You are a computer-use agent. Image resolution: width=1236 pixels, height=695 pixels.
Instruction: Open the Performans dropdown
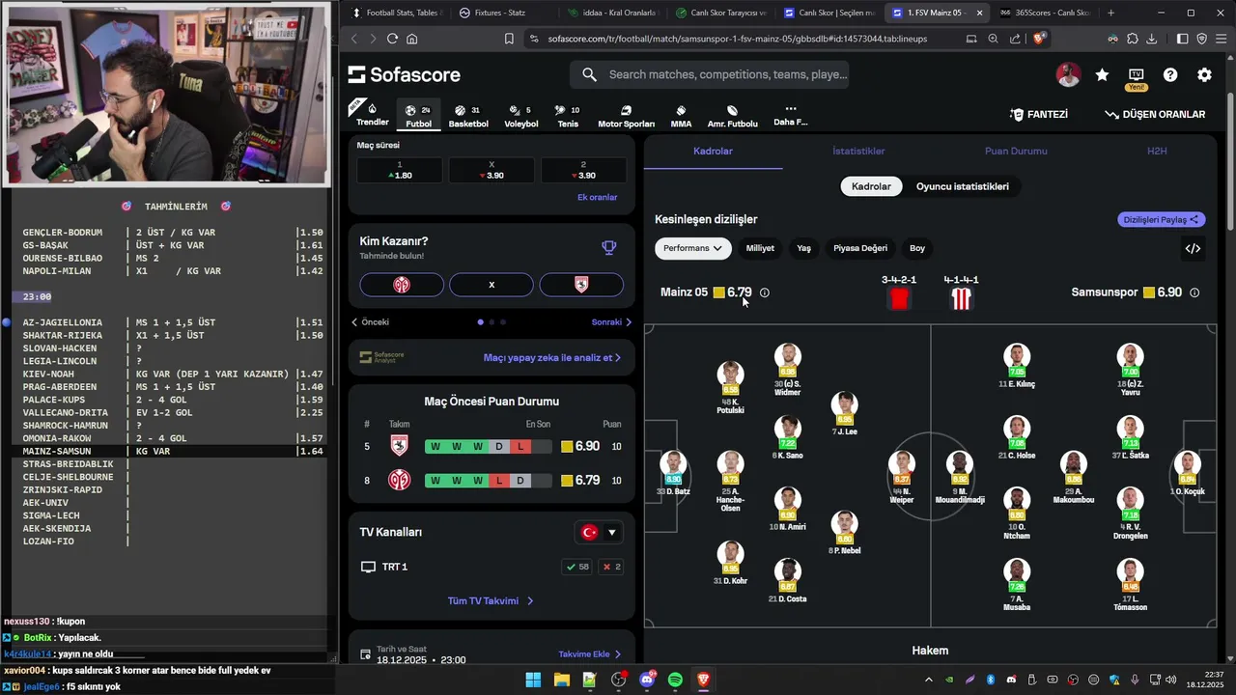pyautogui.click(x=692, y=248)
